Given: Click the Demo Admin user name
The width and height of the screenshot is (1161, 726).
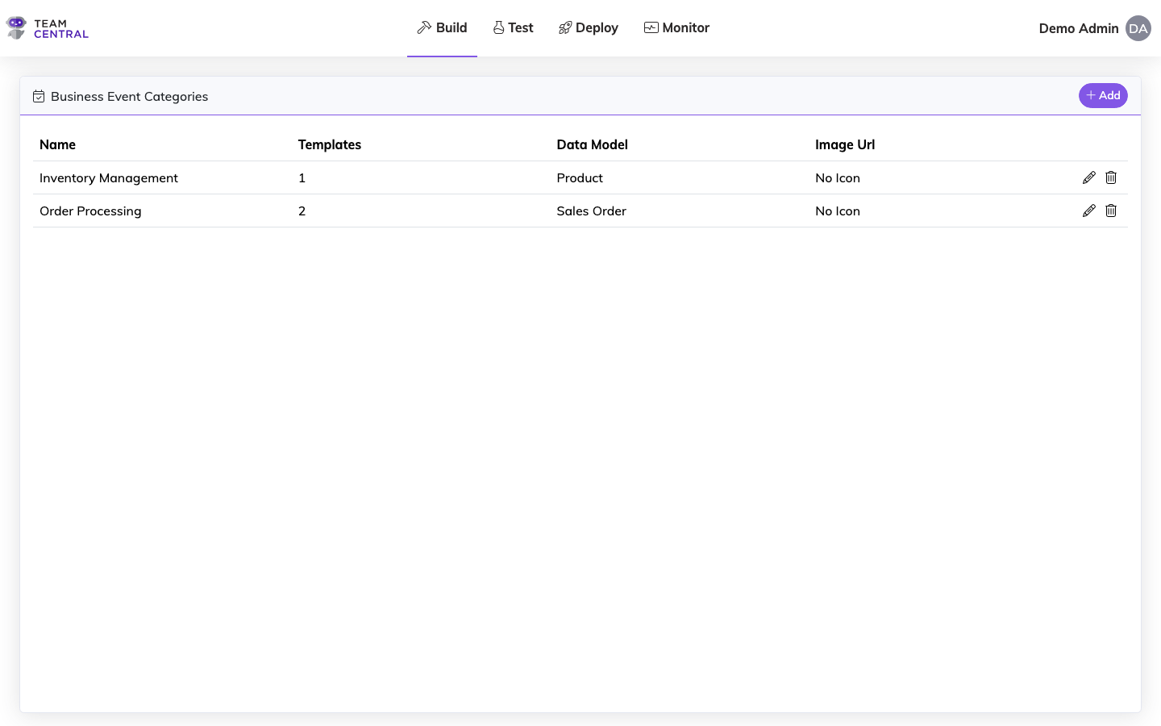Looking at the screenshot, I should 1078,28.
